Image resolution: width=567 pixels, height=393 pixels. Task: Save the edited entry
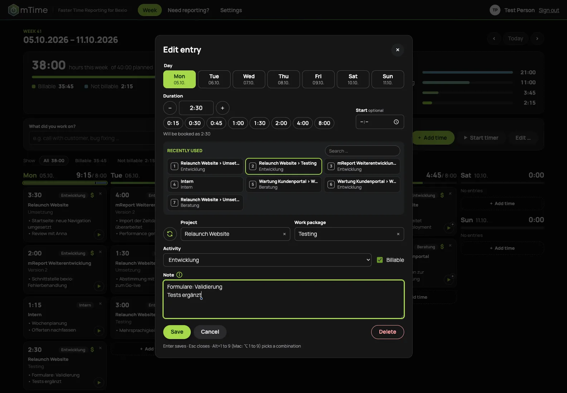pyautogui.click(x=177, y=332)
